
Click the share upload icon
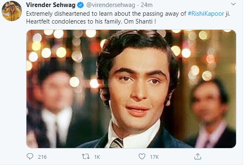point(198,156)
